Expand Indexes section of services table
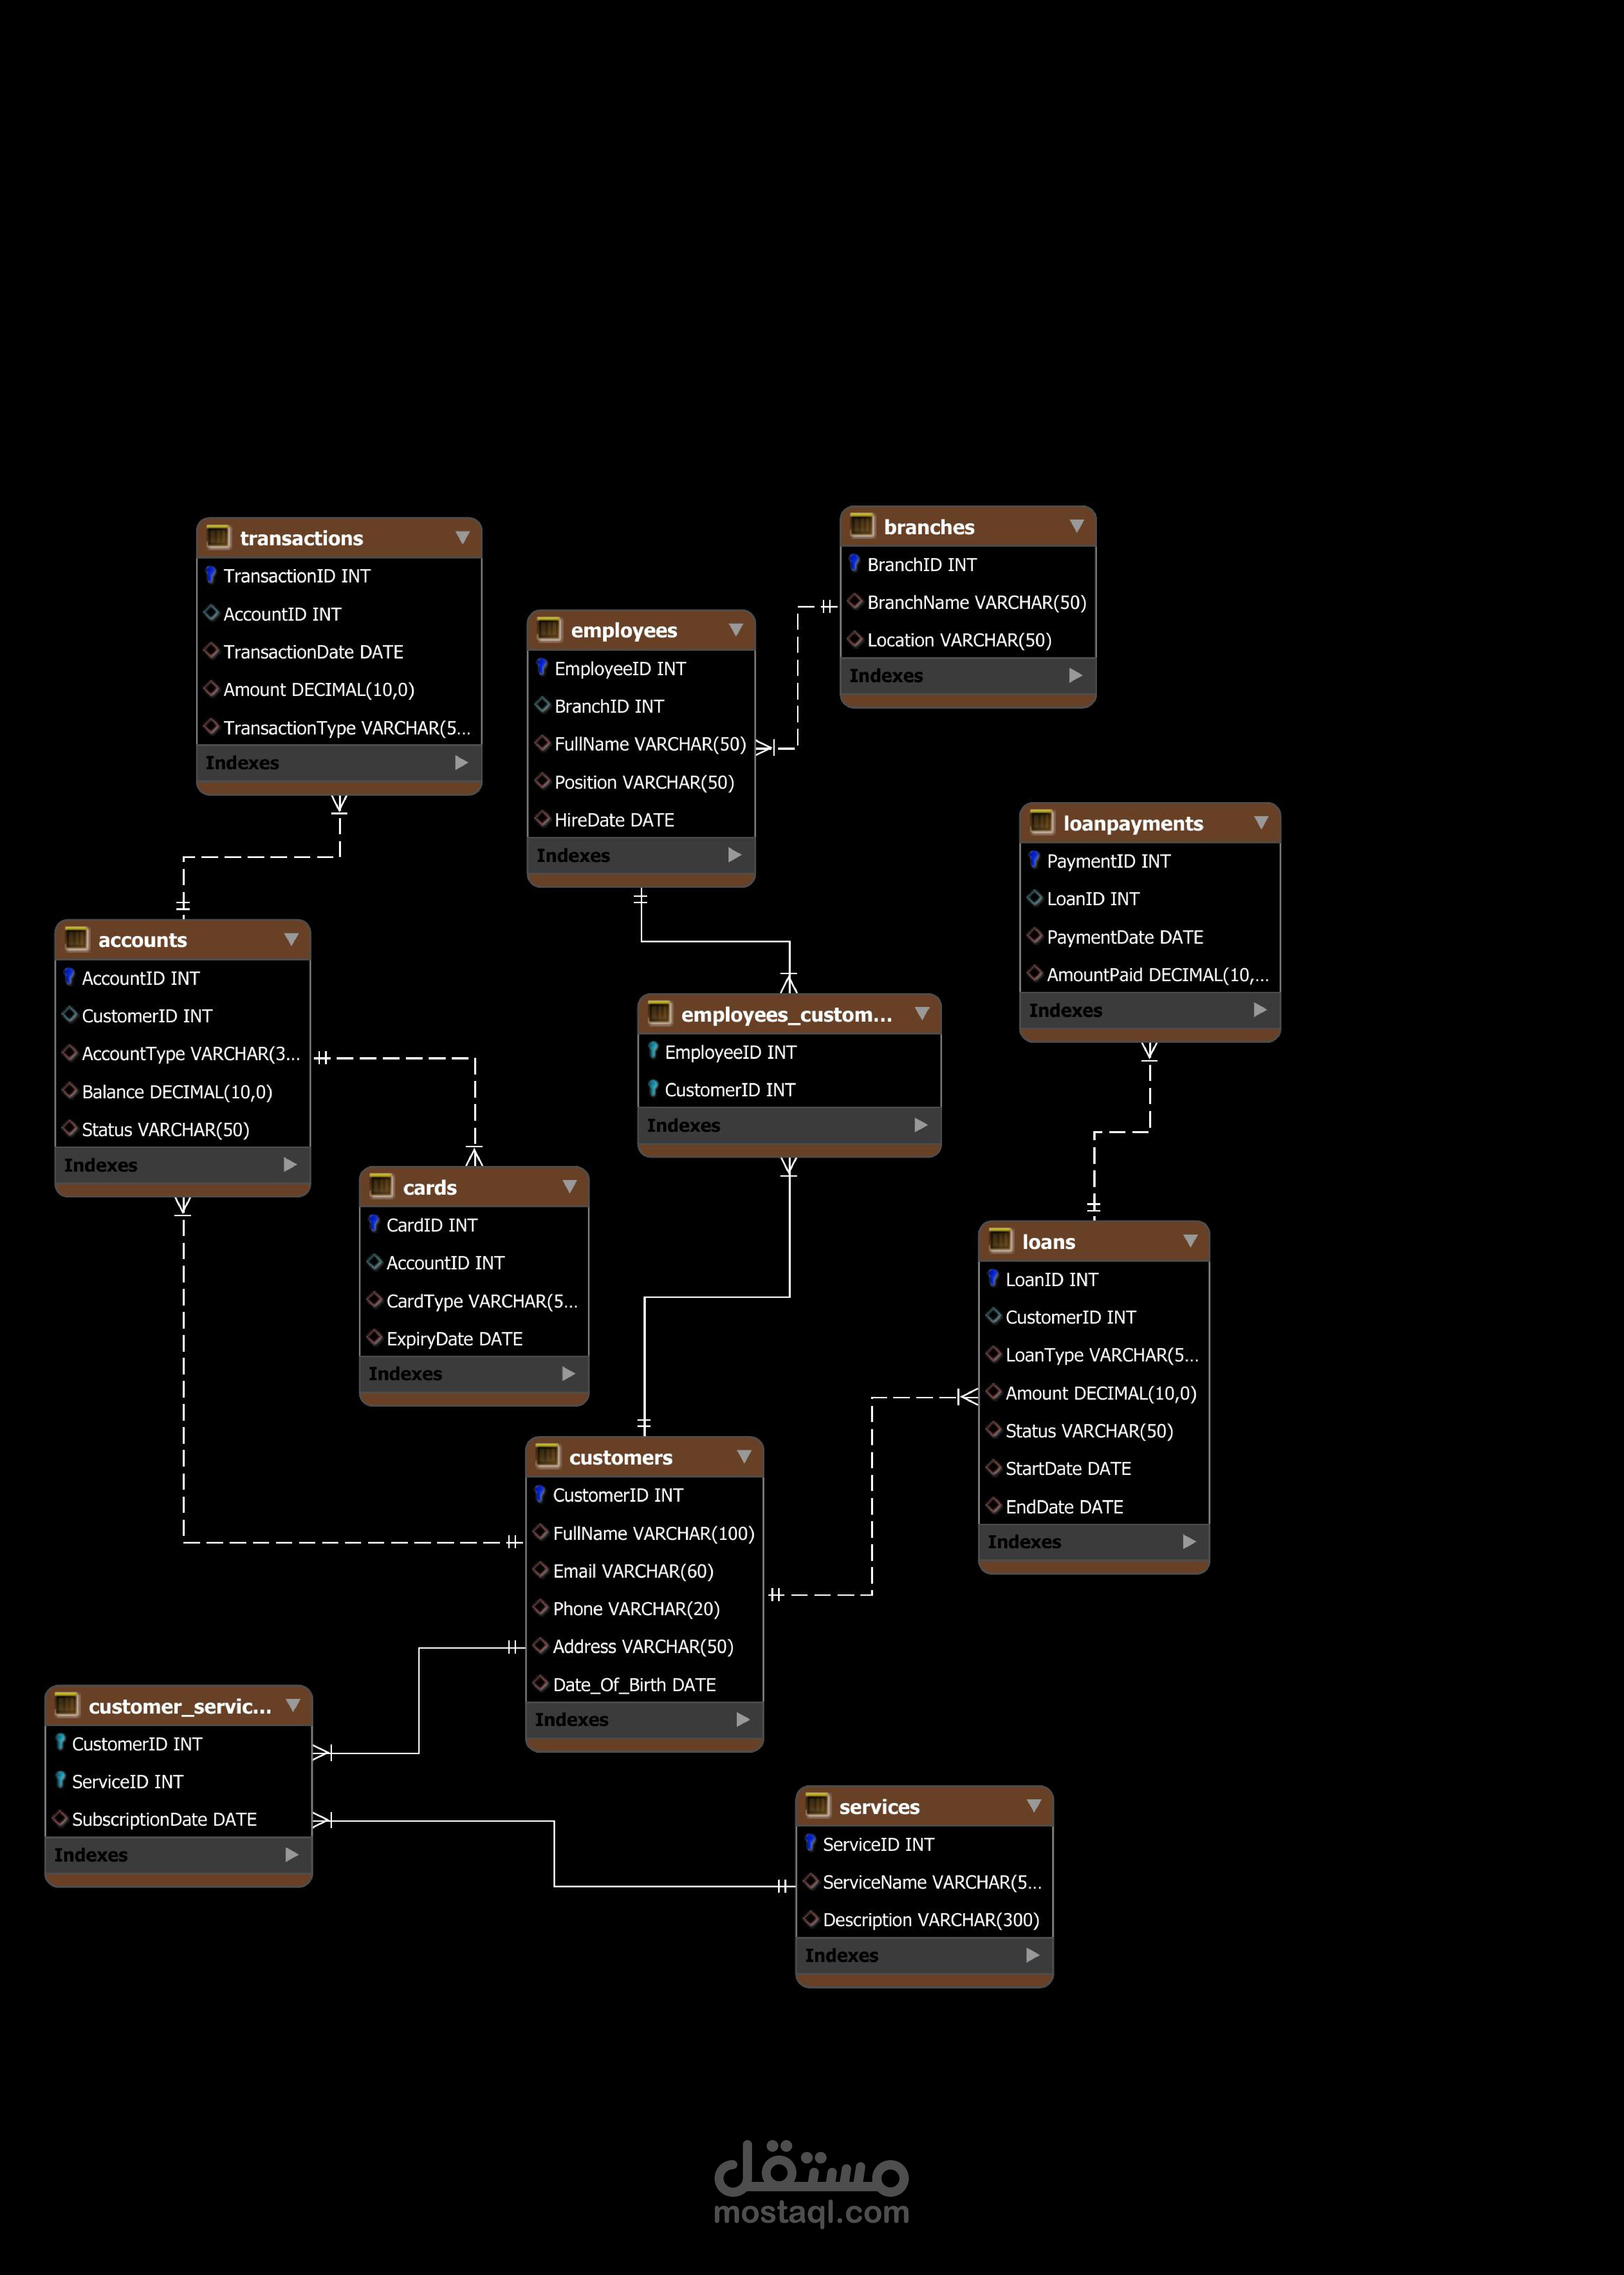The width and height of the screenshot is (1624, 2275). pyautogui.click(x=1033, y=1955)
